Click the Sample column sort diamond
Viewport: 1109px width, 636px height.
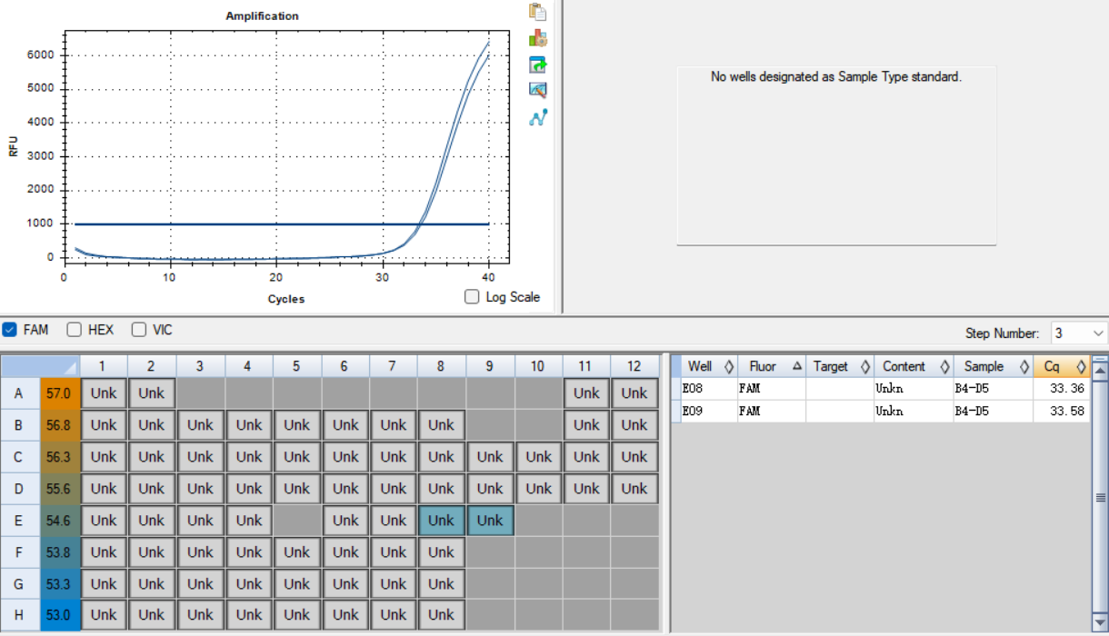1024,367
